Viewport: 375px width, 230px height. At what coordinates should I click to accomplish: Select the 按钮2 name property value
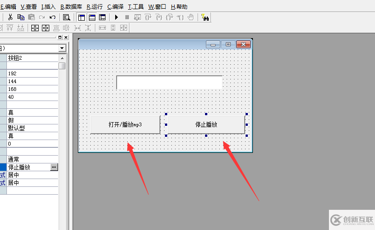(32, 58)
